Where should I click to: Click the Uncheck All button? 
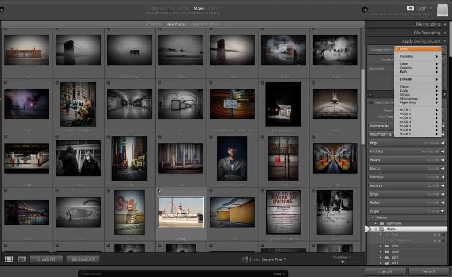tap(83, 259)
